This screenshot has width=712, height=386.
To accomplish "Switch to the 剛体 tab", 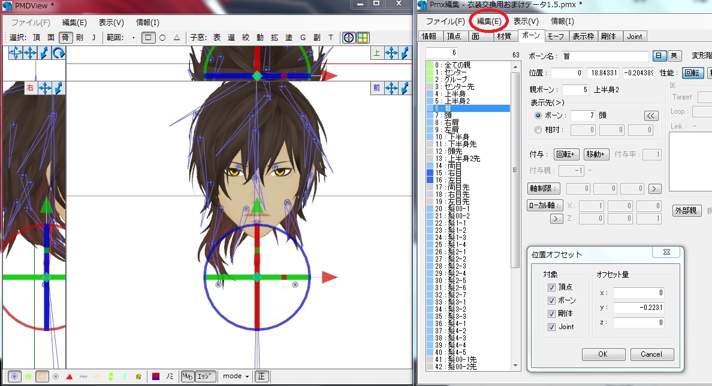I will (x=608, y=37).
